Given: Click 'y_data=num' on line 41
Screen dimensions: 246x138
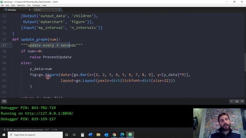Looking at the screenshot, I should (x=41, y=69).
